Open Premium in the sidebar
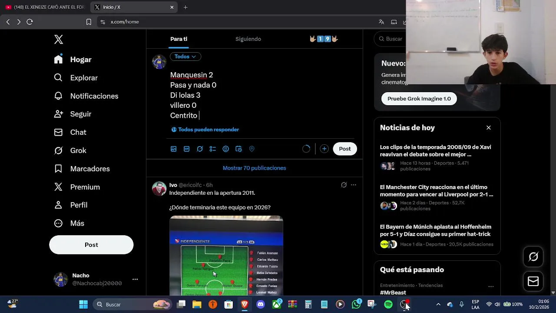Viewport: 556px width, 313px height. coord(76,187)
